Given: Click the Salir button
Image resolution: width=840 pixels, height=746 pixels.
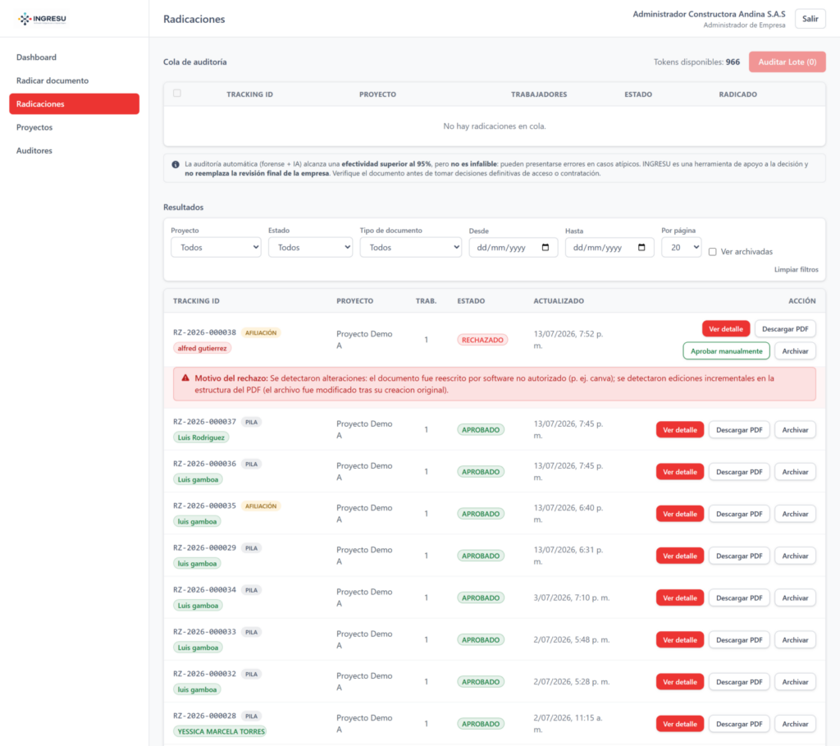Looking at the screenshot, I should (x=810, y=19).
